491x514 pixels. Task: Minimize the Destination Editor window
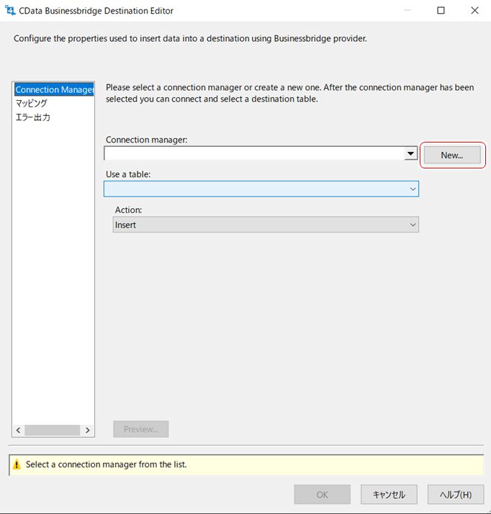(407, 11)
